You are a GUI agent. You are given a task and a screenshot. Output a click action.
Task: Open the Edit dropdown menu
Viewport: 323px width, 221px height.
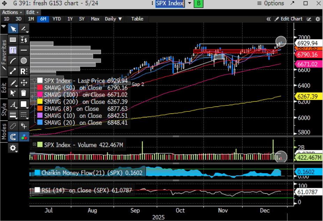coord(32,12)
